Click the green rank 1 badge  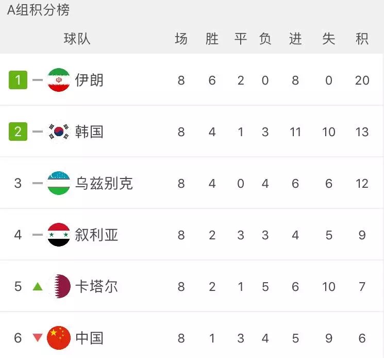point(18,80)
